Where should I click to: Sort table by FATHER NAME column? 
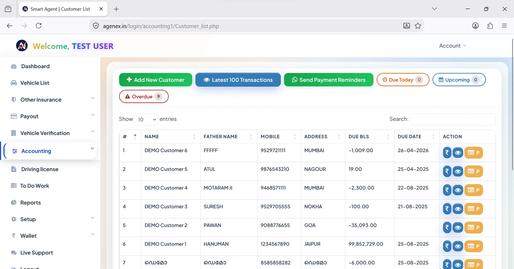229,137
